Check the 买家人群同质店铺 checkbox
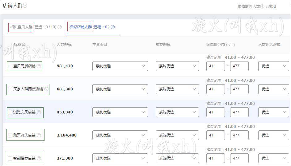The image size is (291, 166). point(10,89)
